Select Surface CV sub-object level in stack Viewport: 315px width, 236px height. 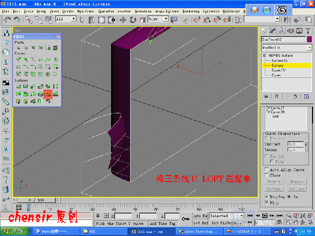pos(280,60)
